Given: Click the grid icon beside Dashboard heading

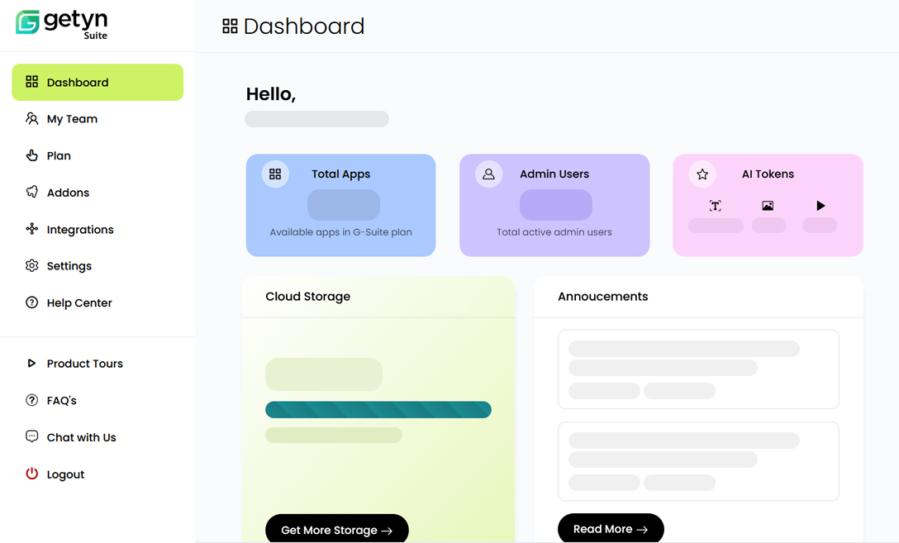Looking at the screenshot, I should (x=230, y=26).
